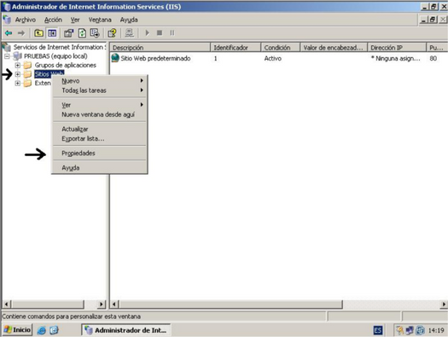448x337 pixels.
Task: Click the MMC icon beside Archivo menu
Action: [x=7, y=20]
